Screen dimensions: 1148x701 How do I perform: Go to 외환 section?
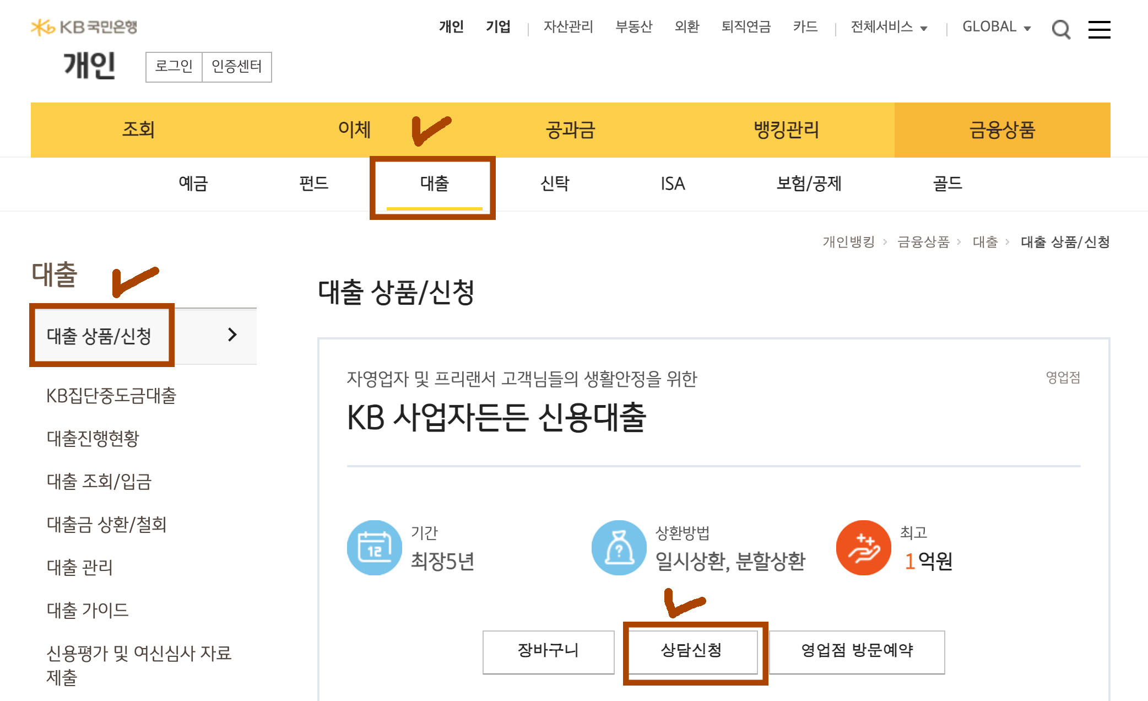pyautogui.click(x=686, y=27)
